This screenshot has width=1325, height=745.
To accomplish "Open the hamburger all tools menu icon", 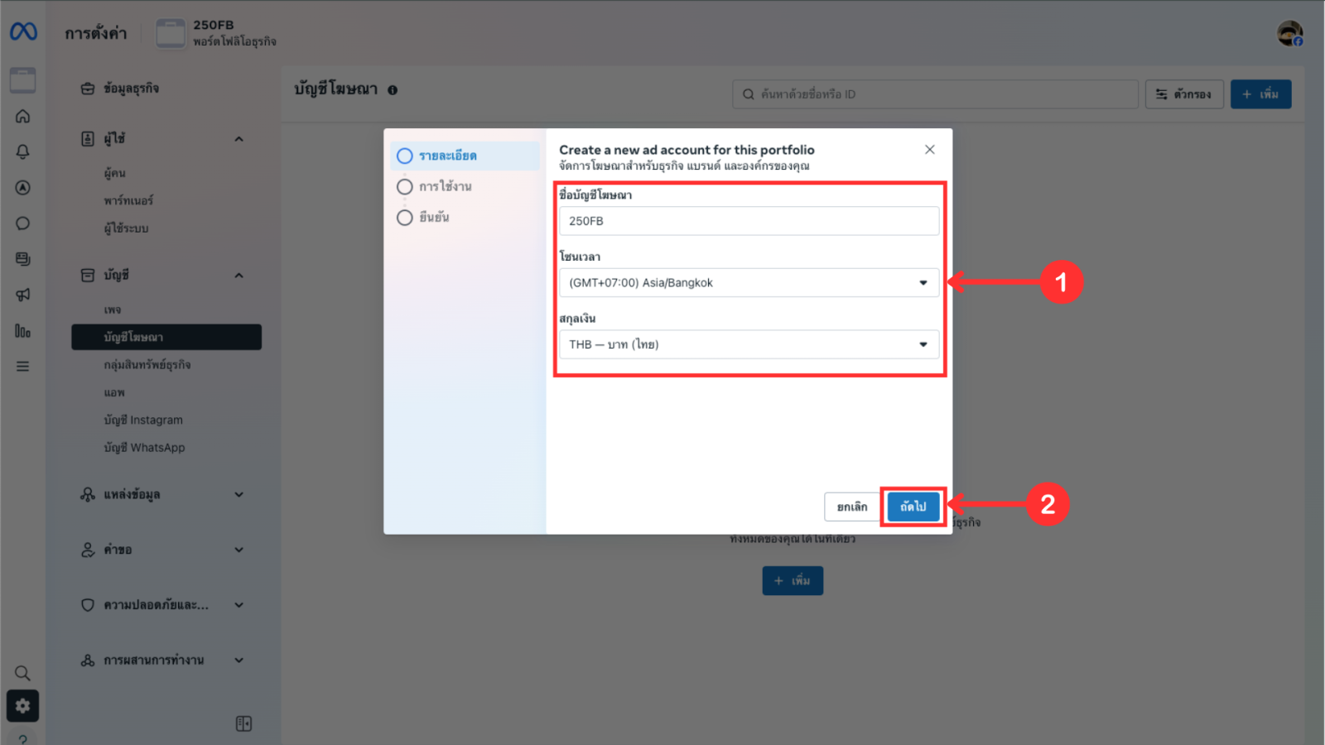I will (23, 366).
